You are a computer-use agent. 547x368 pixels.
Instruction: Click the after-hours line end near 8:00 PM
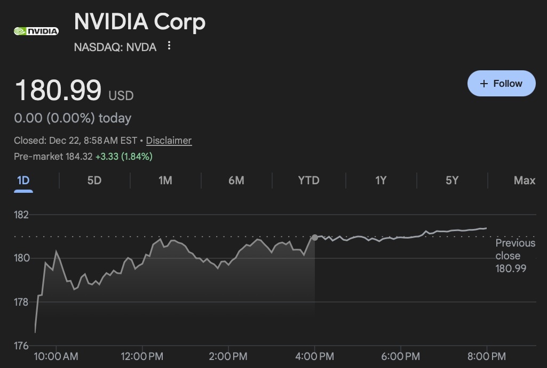point(485,228)
